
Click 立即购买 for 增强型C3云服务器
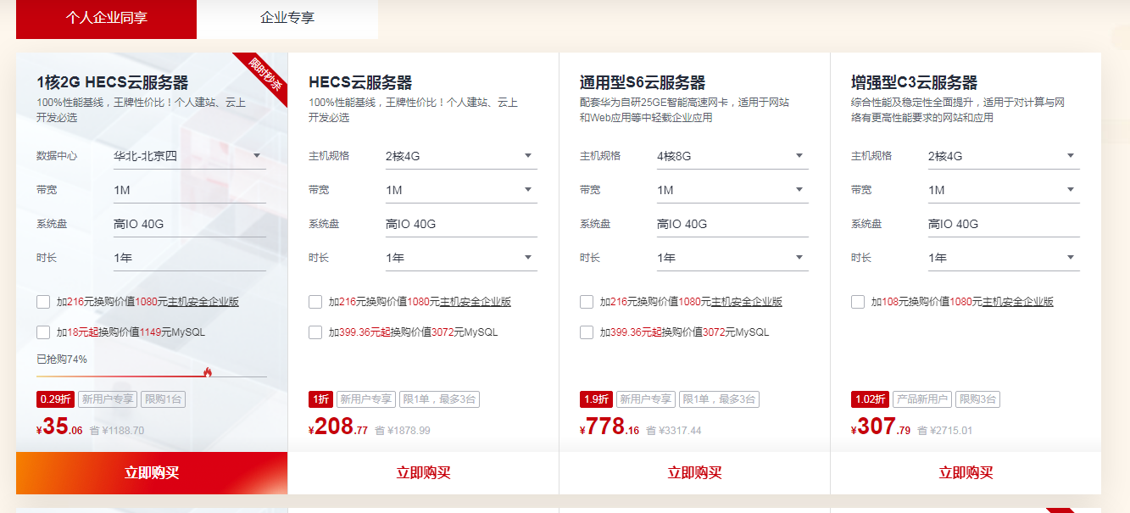[x=966, y=473]
